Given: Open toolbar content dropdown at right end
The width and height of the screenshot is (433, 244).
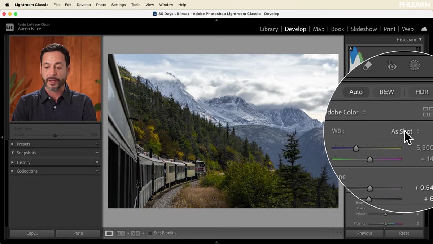Looking at the screenshot, I should pos(338,234).
